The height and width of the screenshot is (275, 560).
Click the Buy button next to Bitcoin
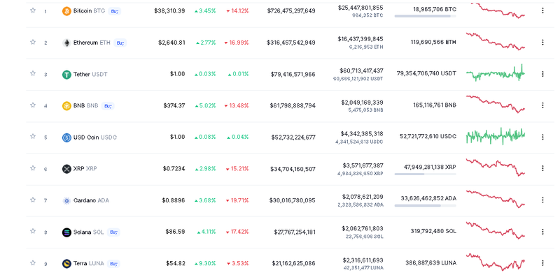click(x=114, y=11)
